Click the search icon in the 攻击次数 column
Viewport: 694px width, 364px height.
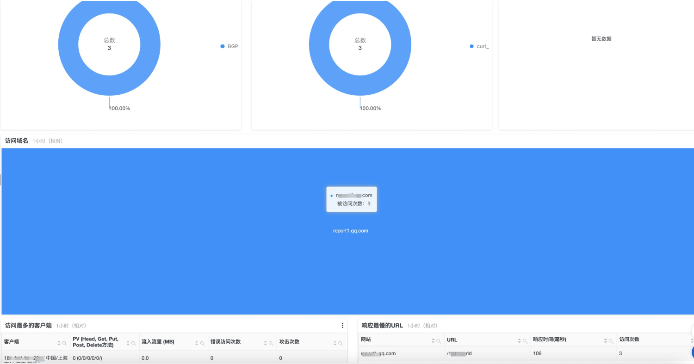(x=340, y=342)
